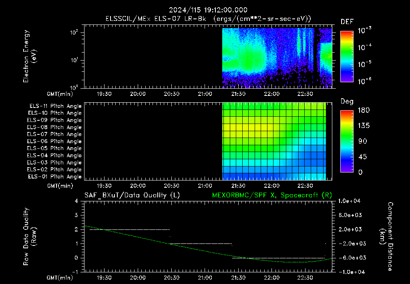Click the Electron Energy (eV) axis label
The width and height of the screenshot is (410, 284).
[30, 56]
